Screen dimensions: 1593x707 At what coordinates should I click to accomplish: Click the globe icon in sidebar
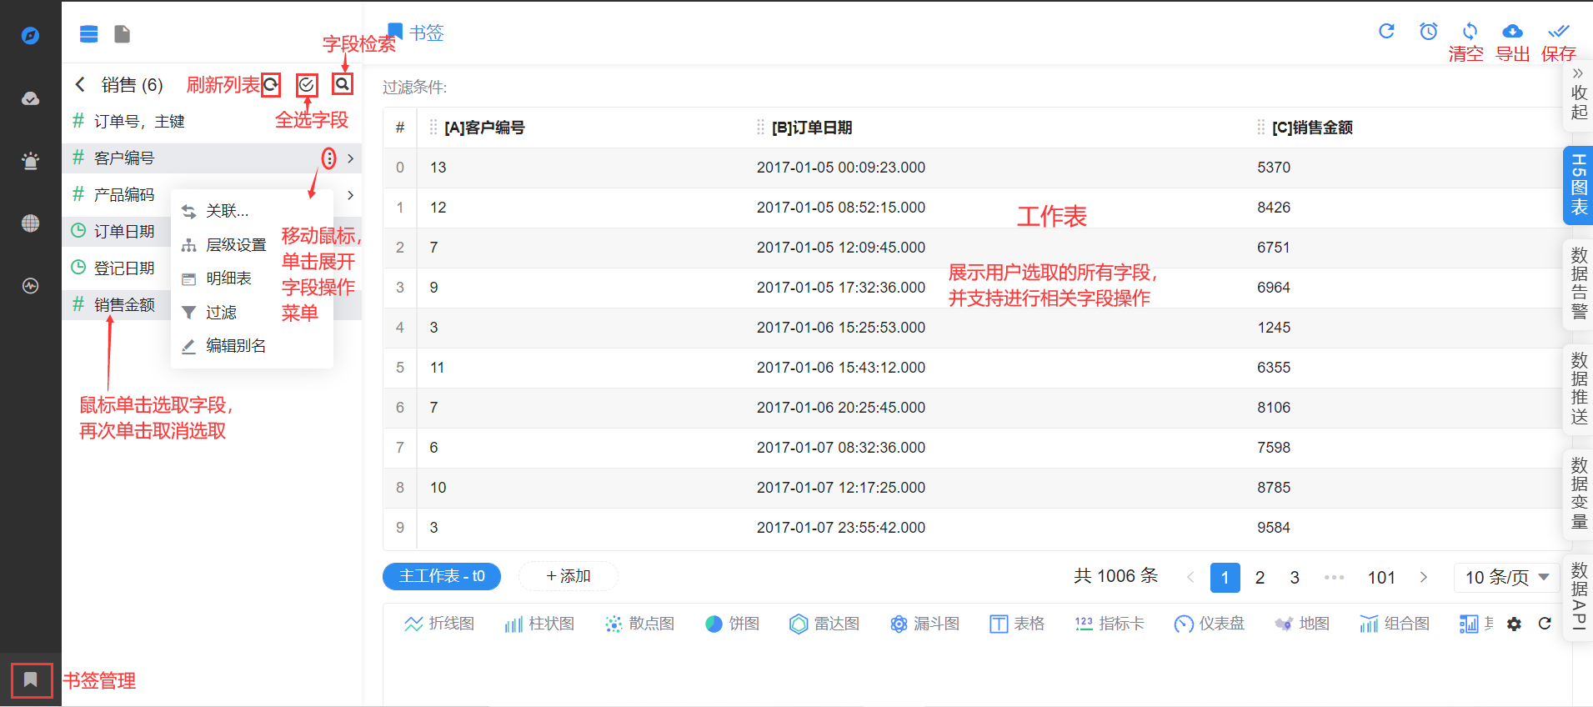click(30, 223)
